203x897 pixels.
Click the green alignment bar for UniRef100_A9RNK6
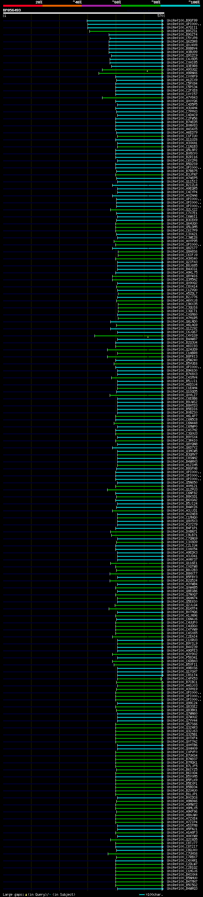pyautogui.click(x=131, y=73)
